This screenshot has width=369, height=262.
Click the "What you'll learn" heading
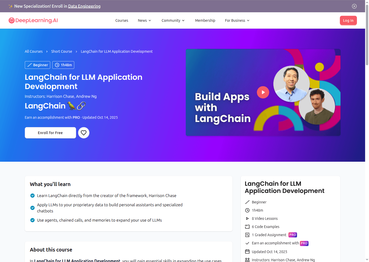click(50, 184)
